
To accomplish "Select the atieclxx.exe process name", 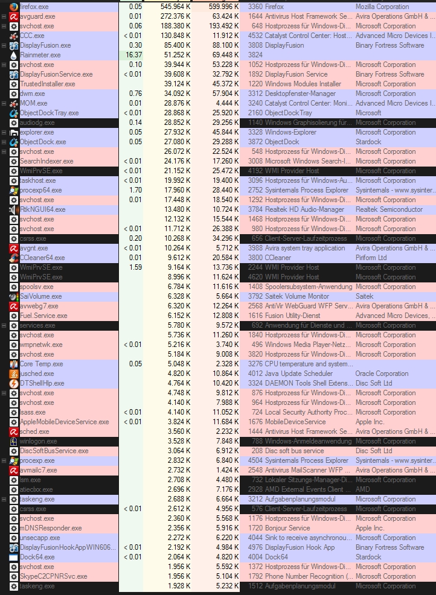I will coord(36,489).
